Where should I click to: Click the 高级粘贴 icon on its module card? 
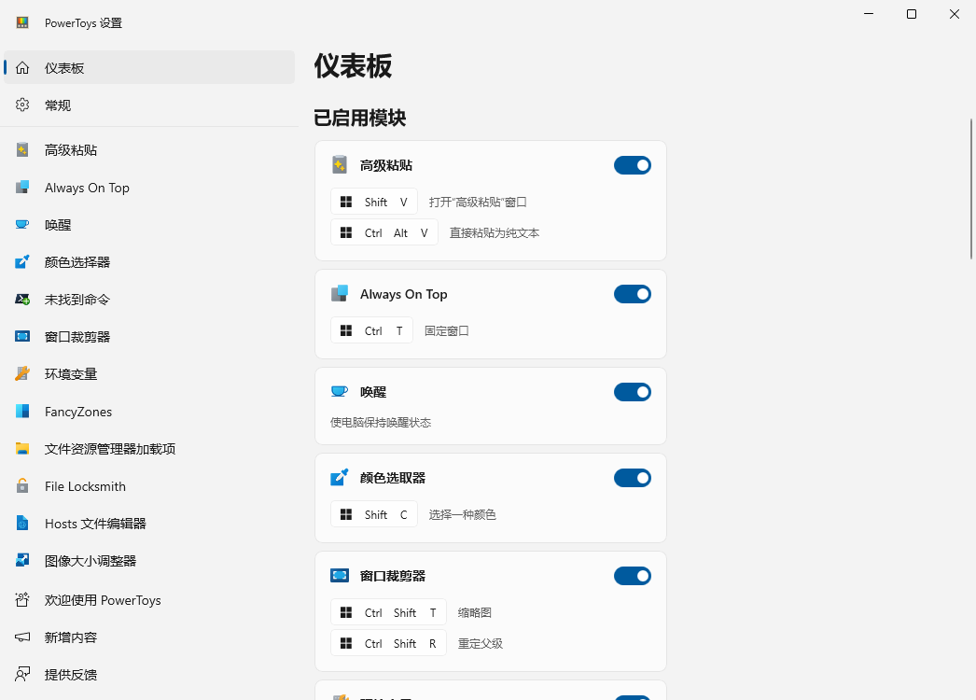[x=340, y=164]
